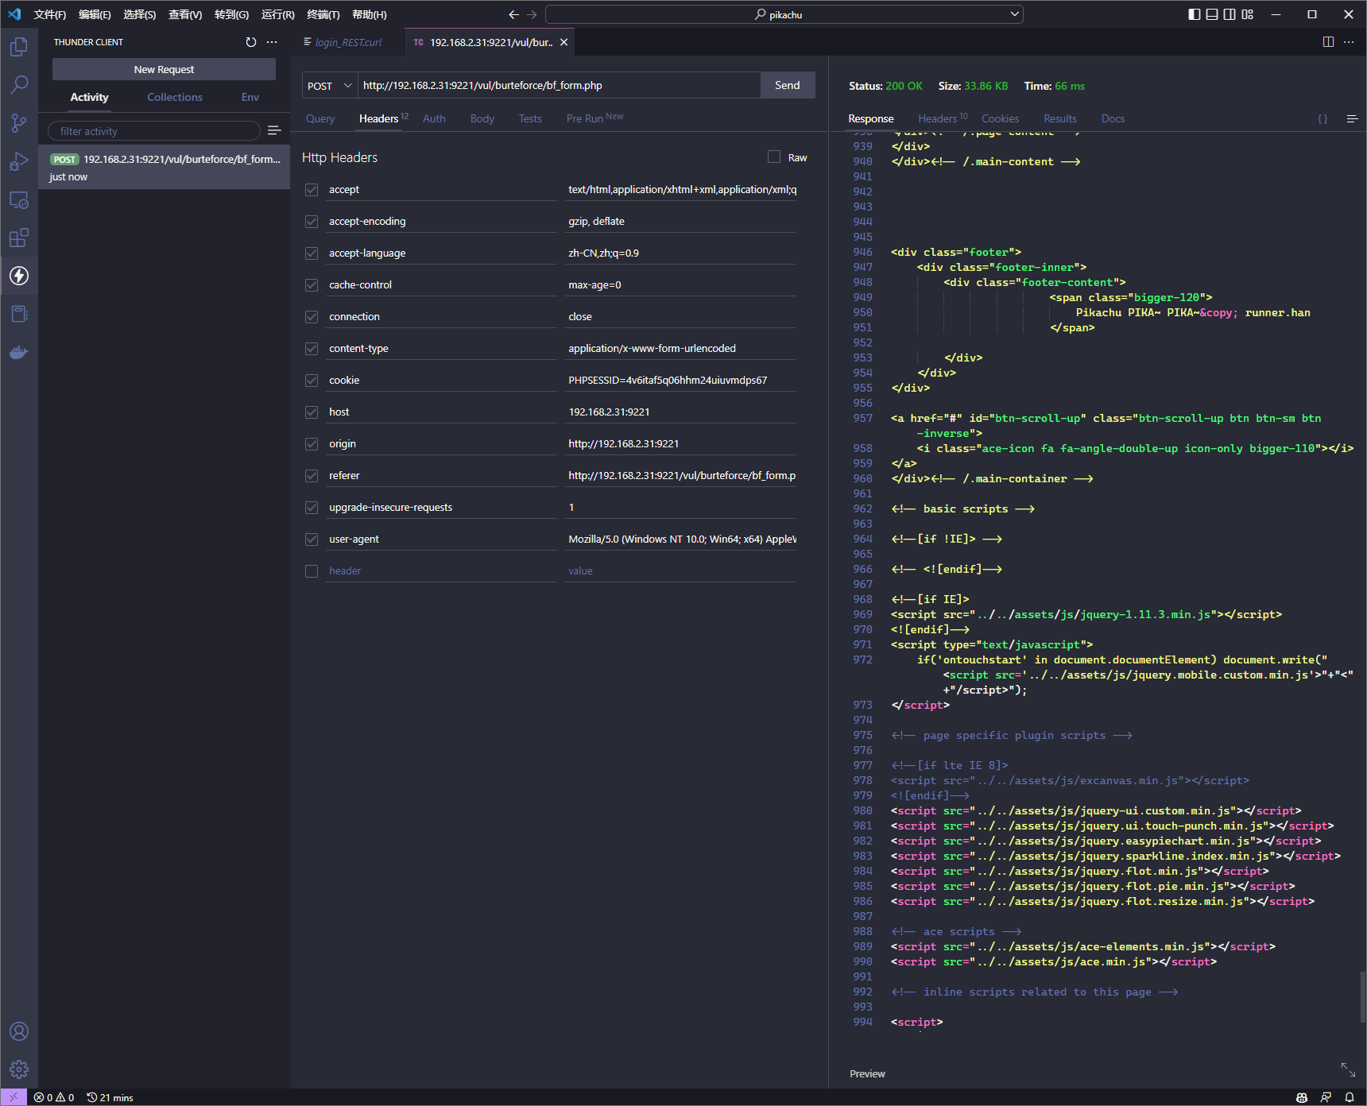Click the remote window indicator in status bar
The height and width of the screenshot is (1106, 1367).
14,1097
